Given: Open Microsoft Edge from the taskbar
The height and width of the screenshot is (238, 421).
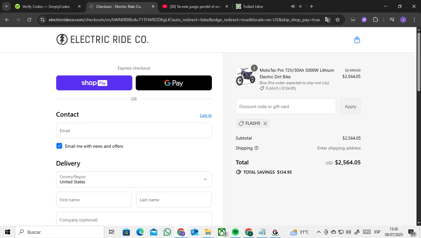Looking at the screenshot, I should 140,232.
